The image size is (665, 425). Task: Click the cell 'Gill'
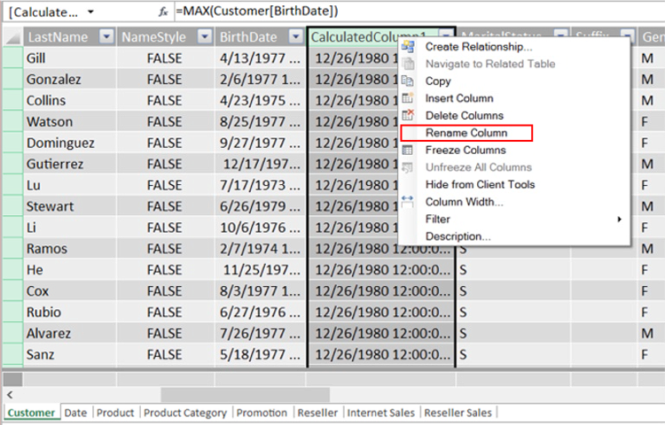pos(69,58)
